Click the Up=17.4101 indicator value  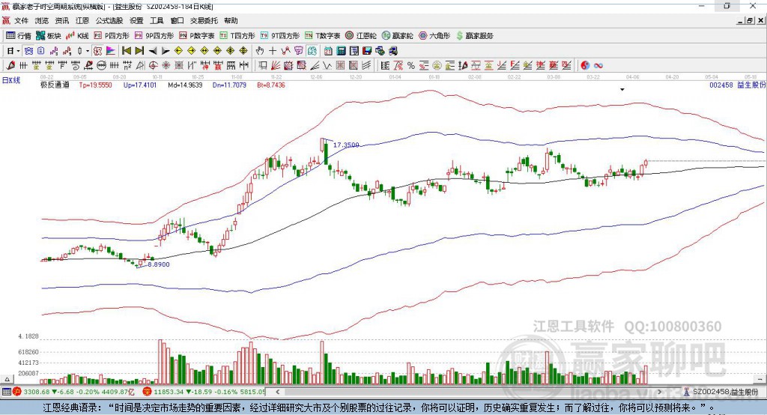140,85
